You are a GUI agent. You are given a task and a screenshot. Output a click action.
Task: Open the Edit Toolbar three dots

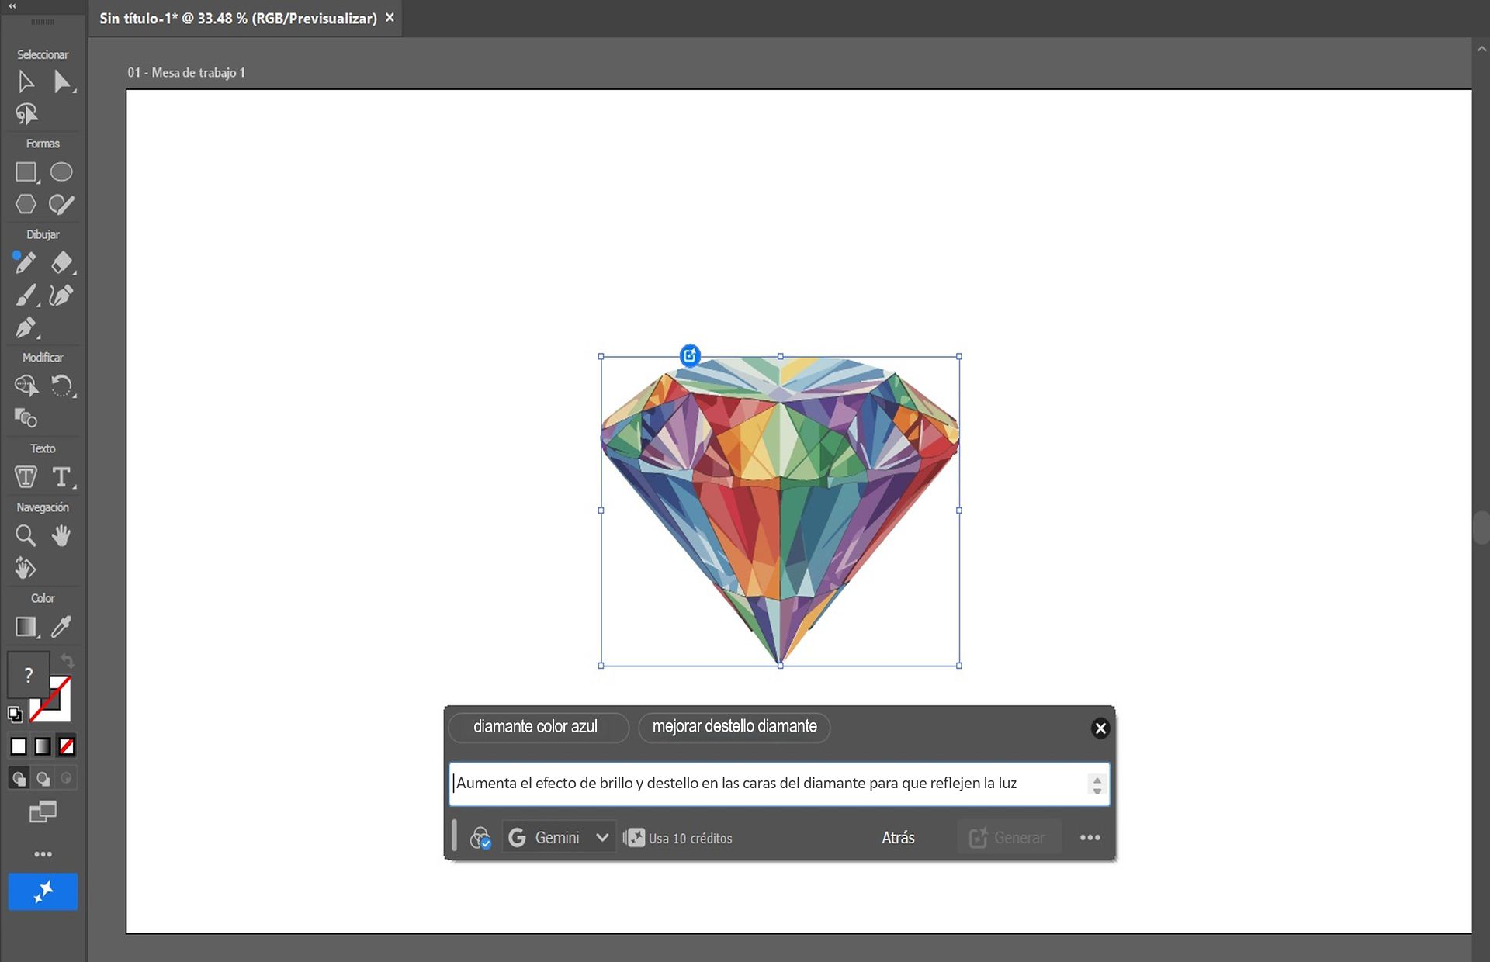(43, 854)
